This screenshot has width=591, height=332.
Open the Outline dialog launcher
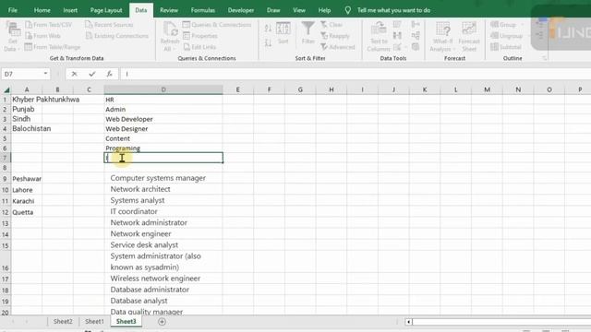coord(544,58)
